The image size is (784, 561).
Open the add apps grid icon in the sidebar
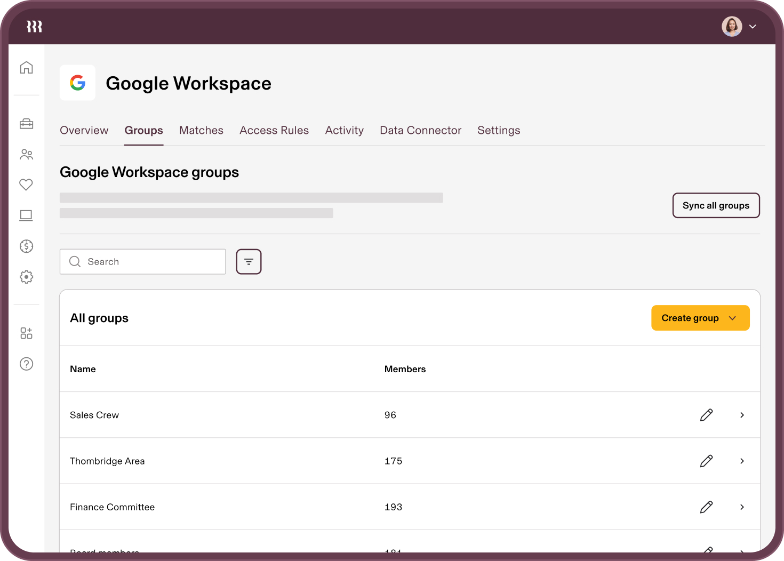click(26, 333)
